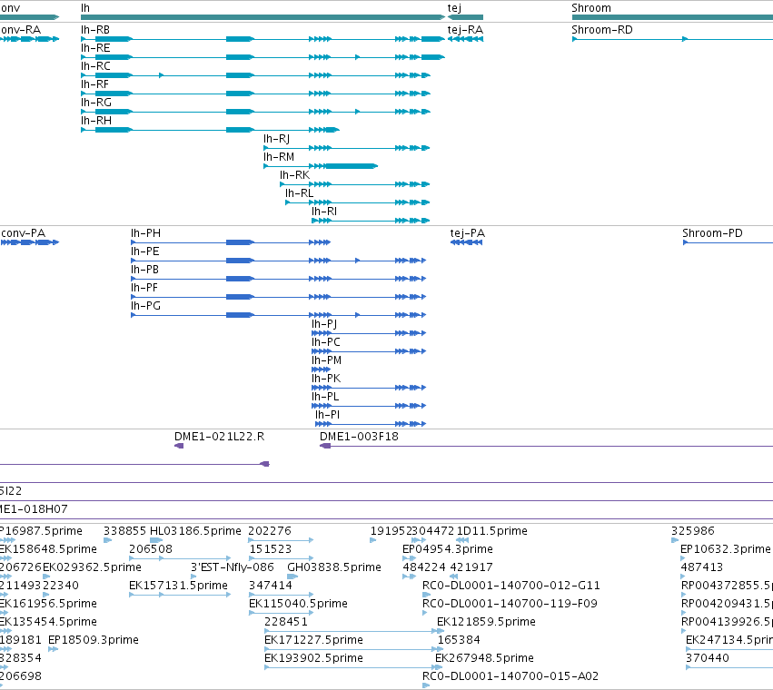Image resolution: width=773 pixels, height=690 pixels.
Task: Select the Shroom gene label
Action: pos(590,8)
